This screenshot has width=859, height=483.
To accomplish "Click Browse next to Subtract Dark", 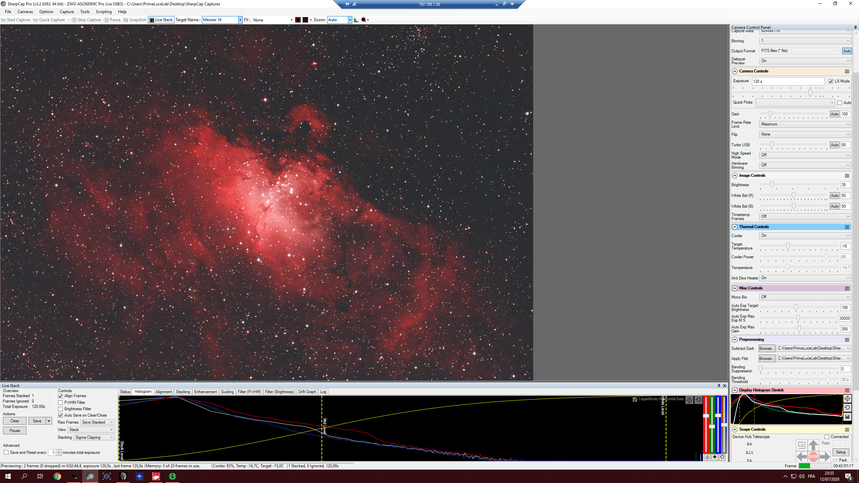I will (767, 348).
